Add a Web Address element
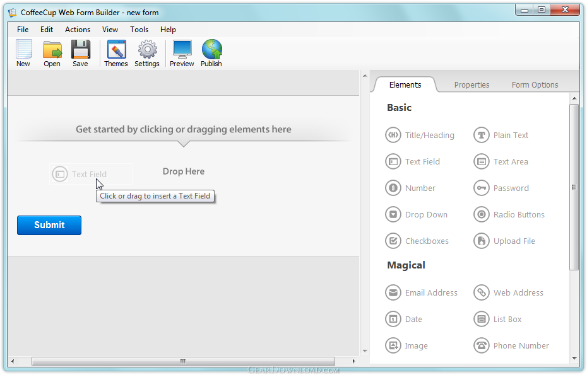Image resolution: width=587 pixels, height=375 pixels. click(x=508, y=292)
